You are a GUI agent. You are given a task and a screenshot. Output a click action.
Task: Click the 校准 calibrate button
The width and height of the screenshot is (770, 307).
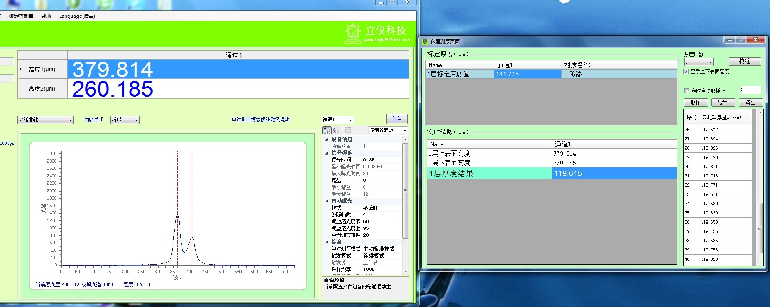pos(744,61)
